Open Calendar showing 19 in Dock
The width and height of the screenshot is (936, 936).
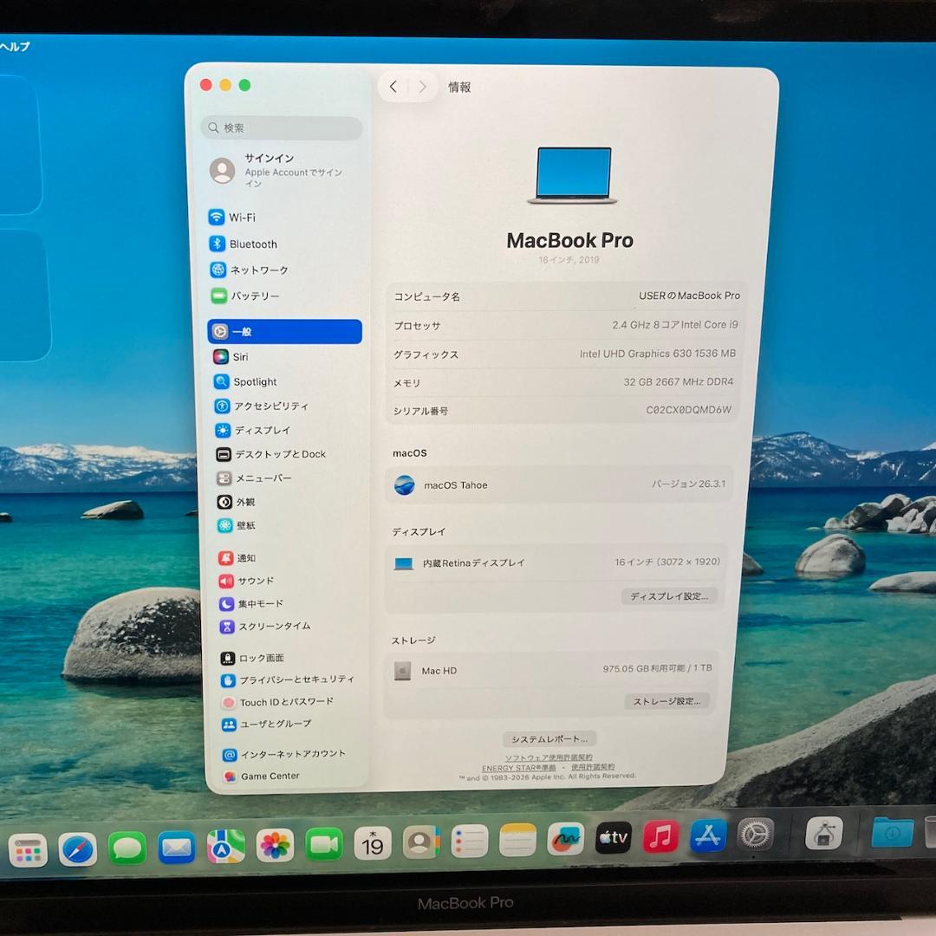tap(373, 843)
